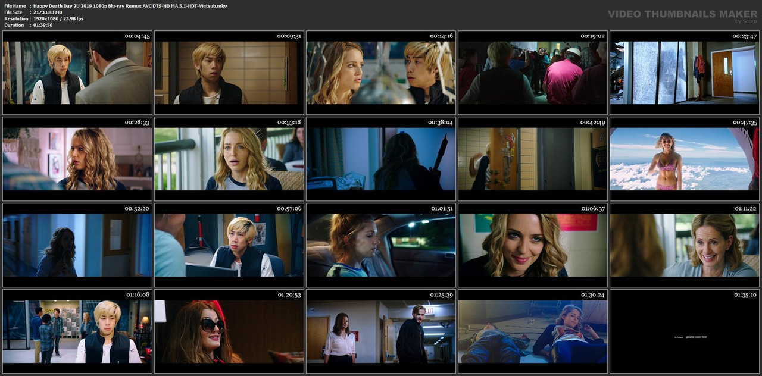
Task: Click the file size value 21733.83 MB
Action: point(48,12)
